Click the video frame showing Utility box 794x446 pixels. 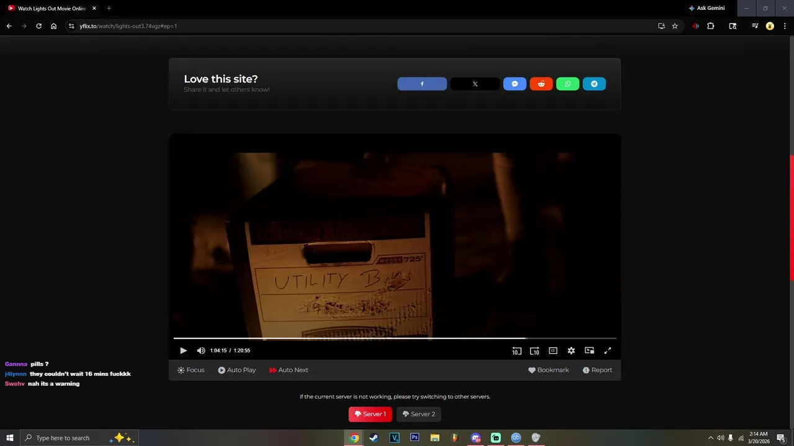395,246
